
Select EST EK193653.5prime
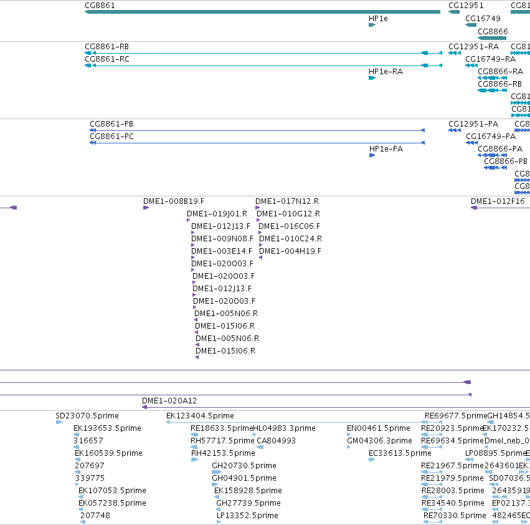(107, 428)
